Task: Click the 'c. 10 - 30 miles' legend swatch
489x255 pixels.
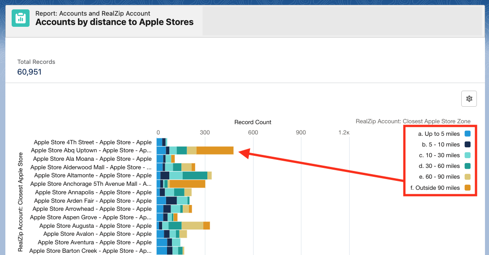Action: point(468,155)
